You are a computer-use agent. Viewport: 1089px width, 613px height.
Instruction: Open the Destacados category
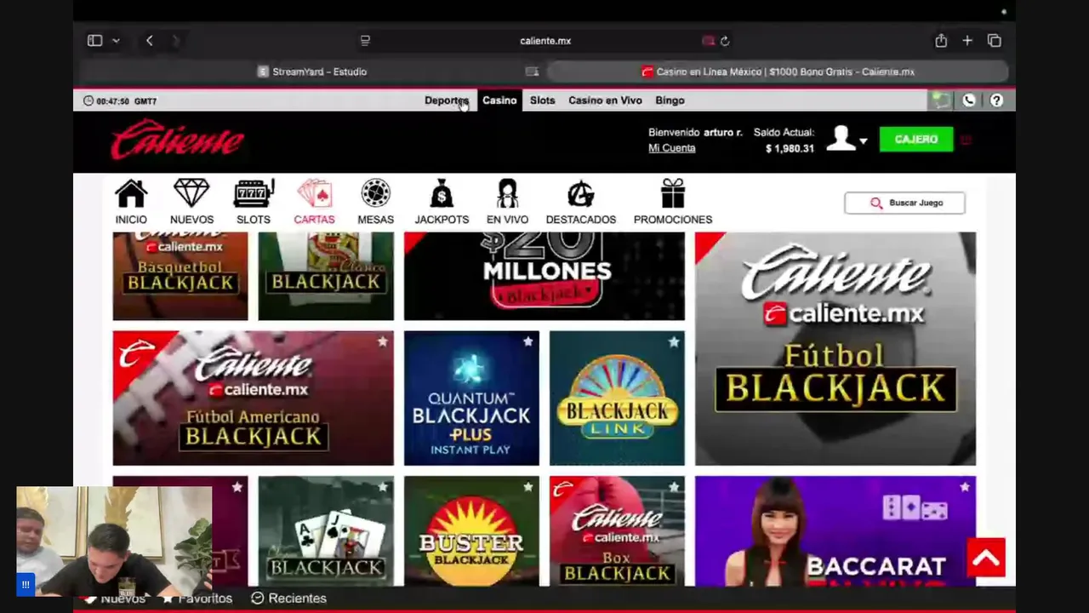[581, 202]
